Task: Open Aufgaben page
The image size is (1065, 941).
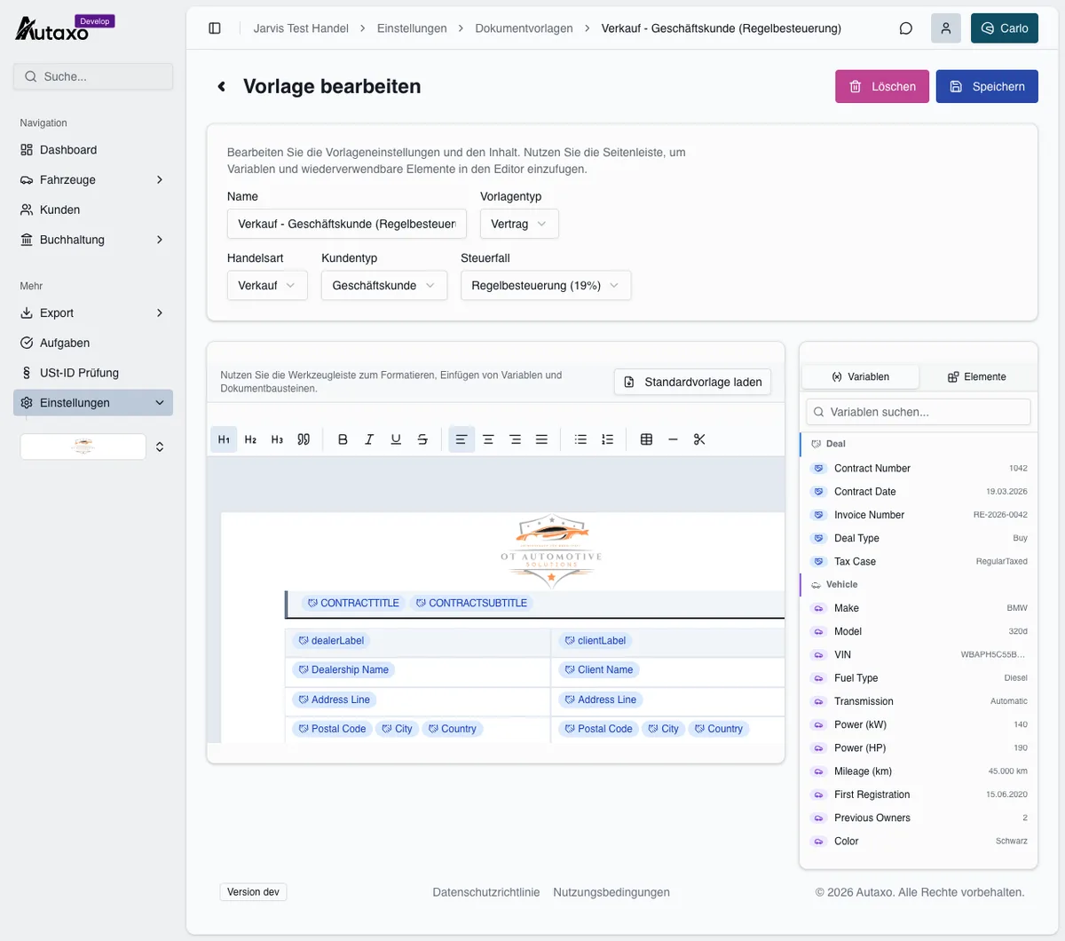Action: pyautogui.click(x=93, y=343)
